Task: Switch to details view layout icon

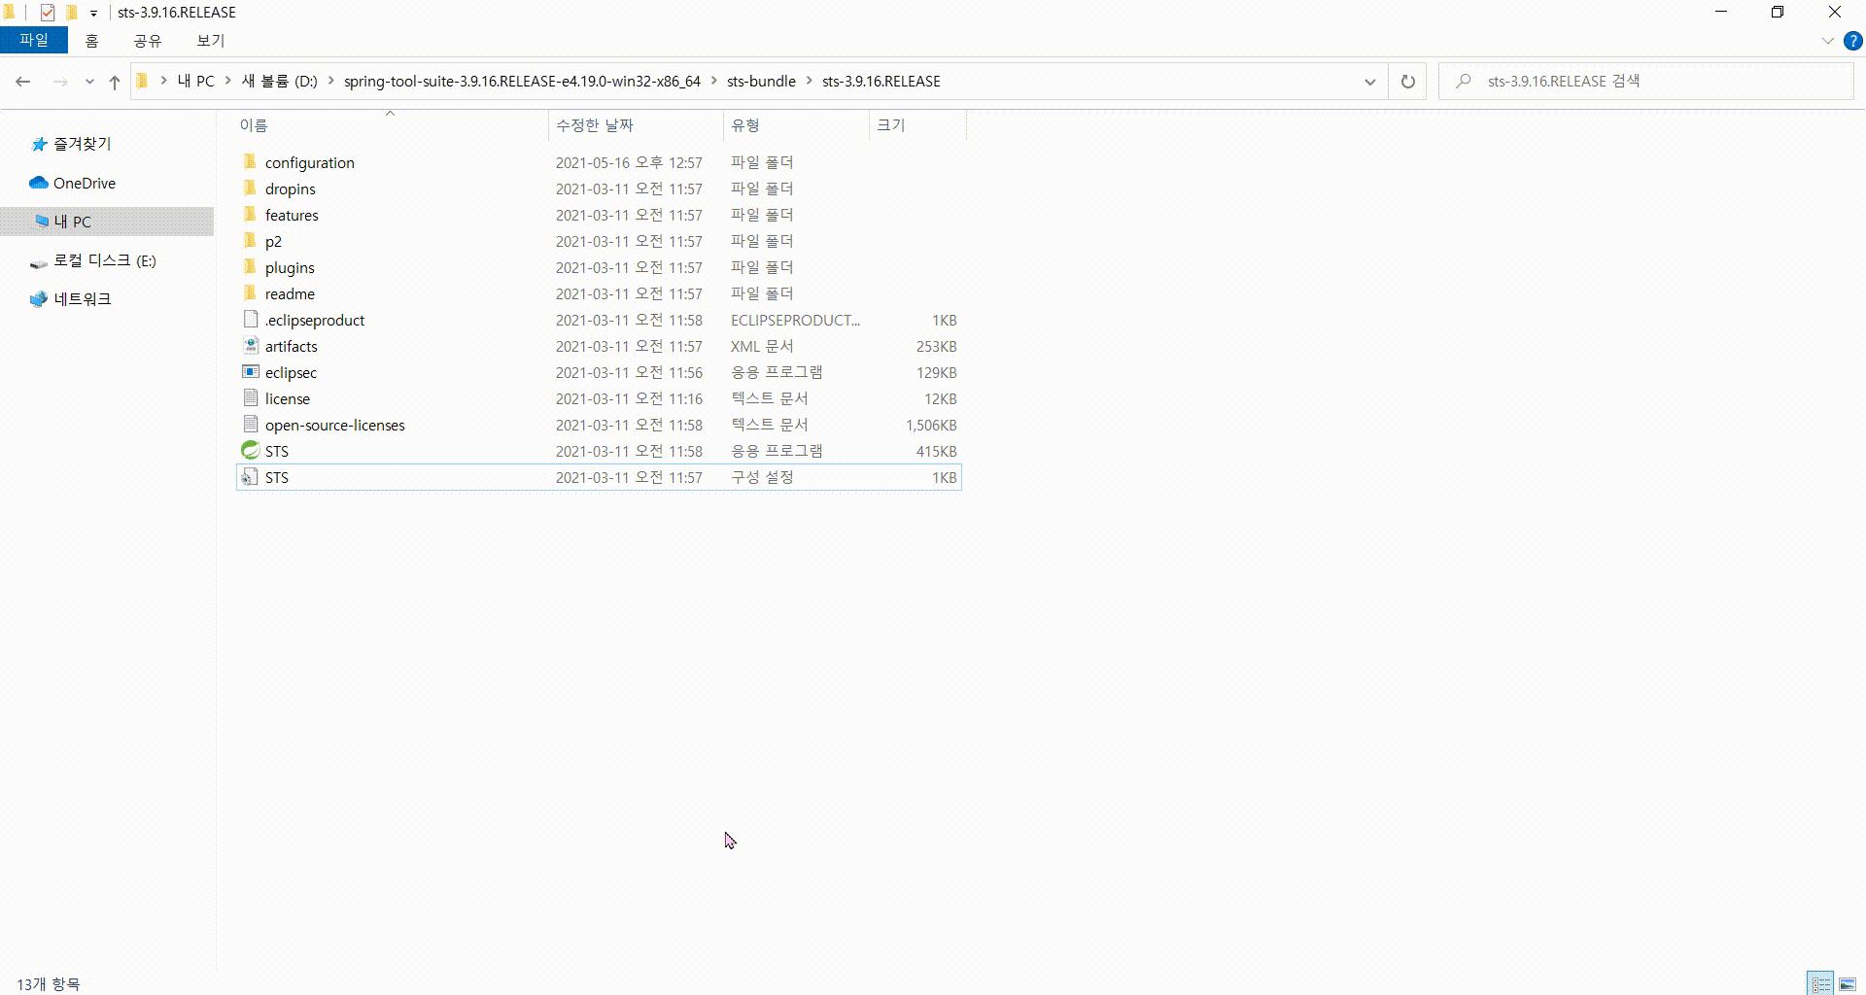Action: coord(1820,983)
